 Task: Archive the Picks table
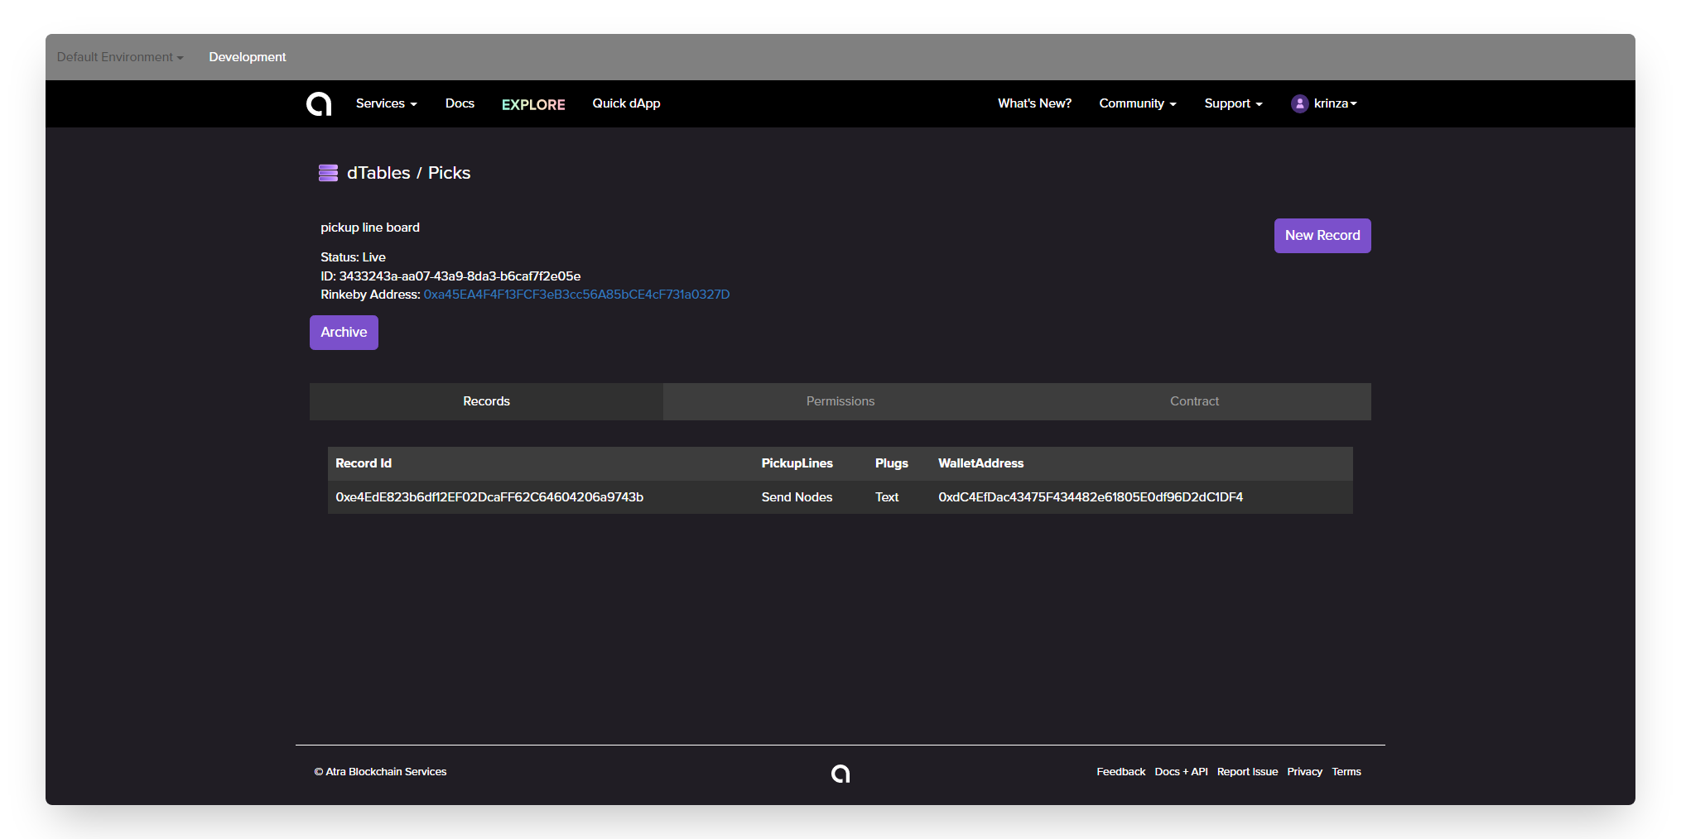coord(344,333)
